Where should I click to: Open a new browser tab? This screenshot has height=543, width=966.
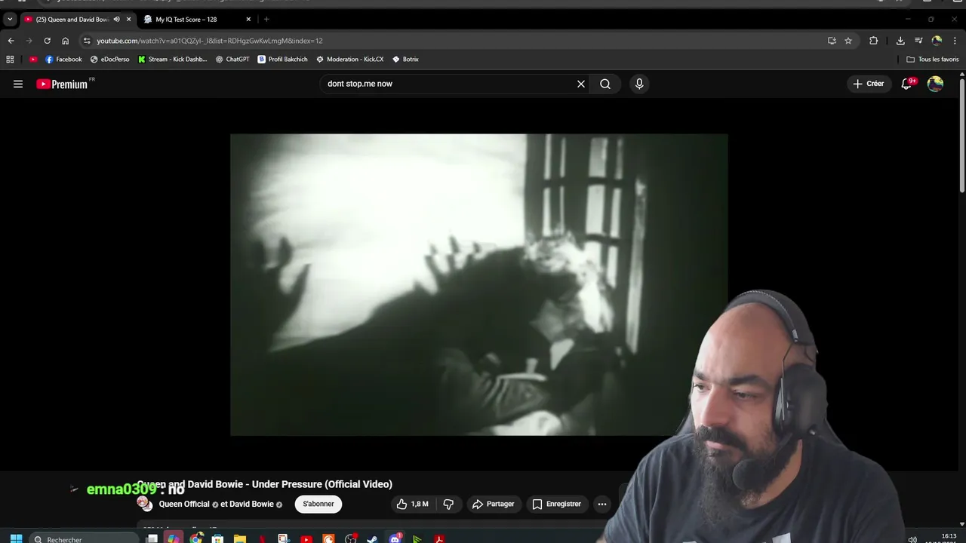pos(266,19)
